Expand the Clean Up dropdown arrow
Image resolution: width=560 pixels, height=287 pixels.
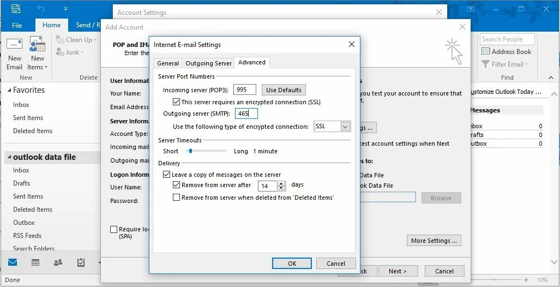[95, 40]
